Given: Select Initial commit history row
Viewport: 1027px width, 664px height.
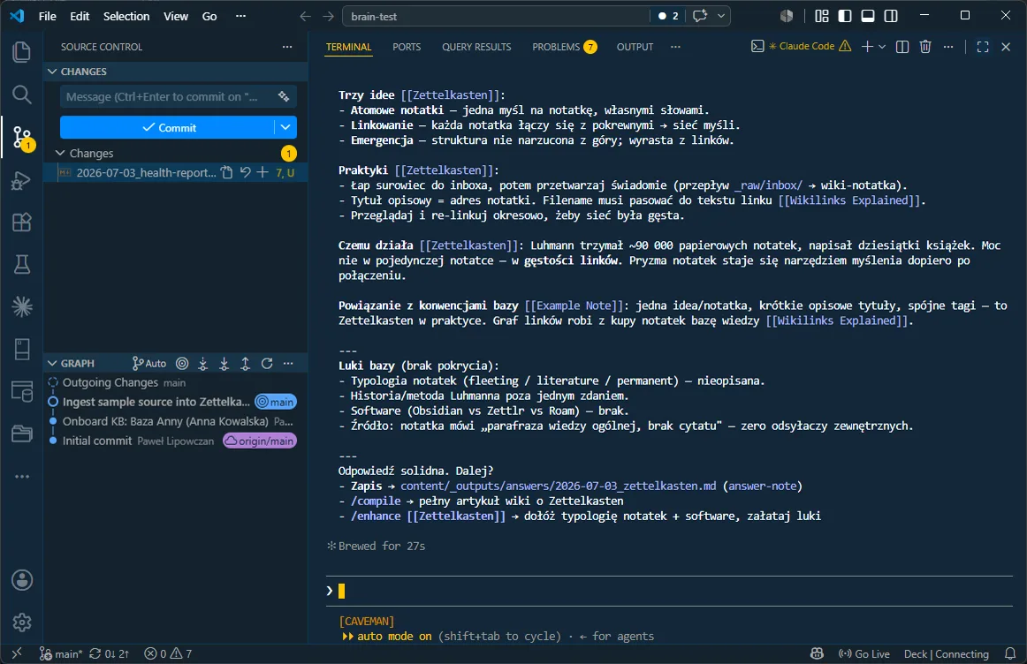Looking at the screenshot, I should click(x=176, y=441).
